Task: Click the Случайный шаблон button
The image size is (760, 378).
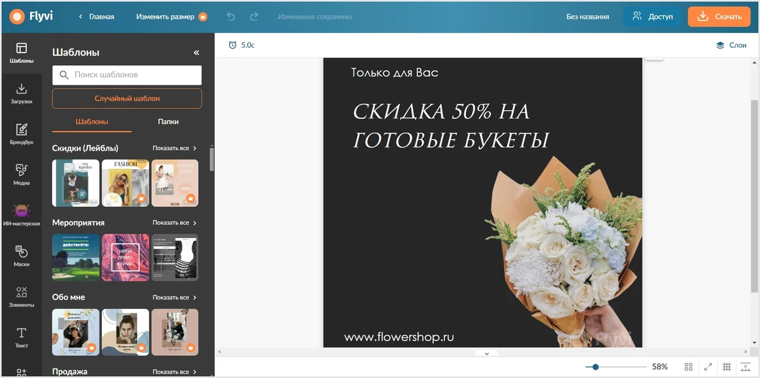Action: tap(127, 99)
